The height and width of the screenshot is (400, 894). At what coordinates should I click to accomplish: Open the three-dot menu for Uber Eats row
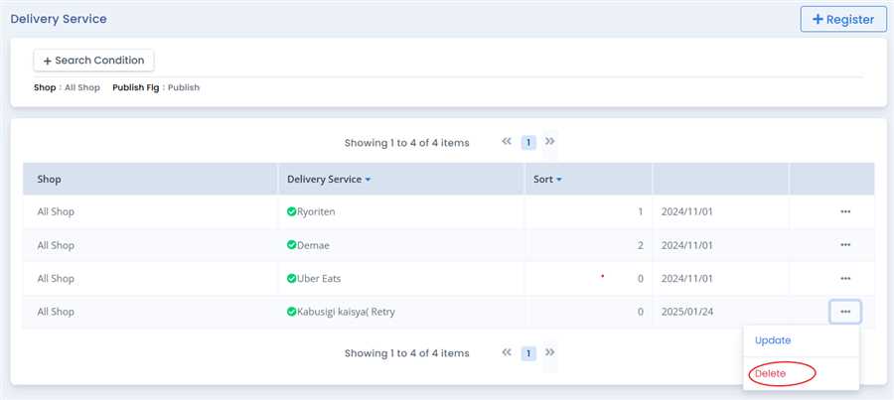(844, 279)
